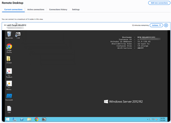Image resolution: width=171 pixels, height=123 pixels.
Task: Click the Lab3-Target-Win2012 node name
Action: [16, 25]
